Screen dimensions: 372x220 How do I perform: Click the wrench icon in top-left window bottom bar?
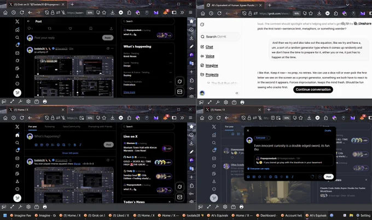[x=20, y=102]
